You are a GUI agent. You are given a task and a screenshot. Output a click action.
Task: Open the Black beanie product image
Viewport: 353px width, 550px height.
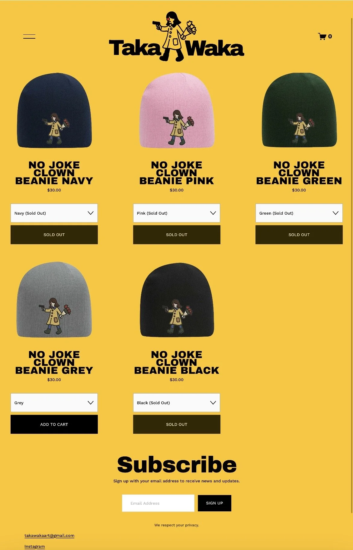pyautogui.click(x=177, y=300)
